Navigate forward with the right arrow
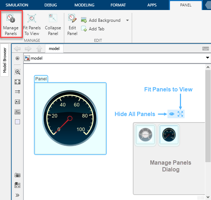This screenshot has height=200, width=211. click(x=28, y=49)
